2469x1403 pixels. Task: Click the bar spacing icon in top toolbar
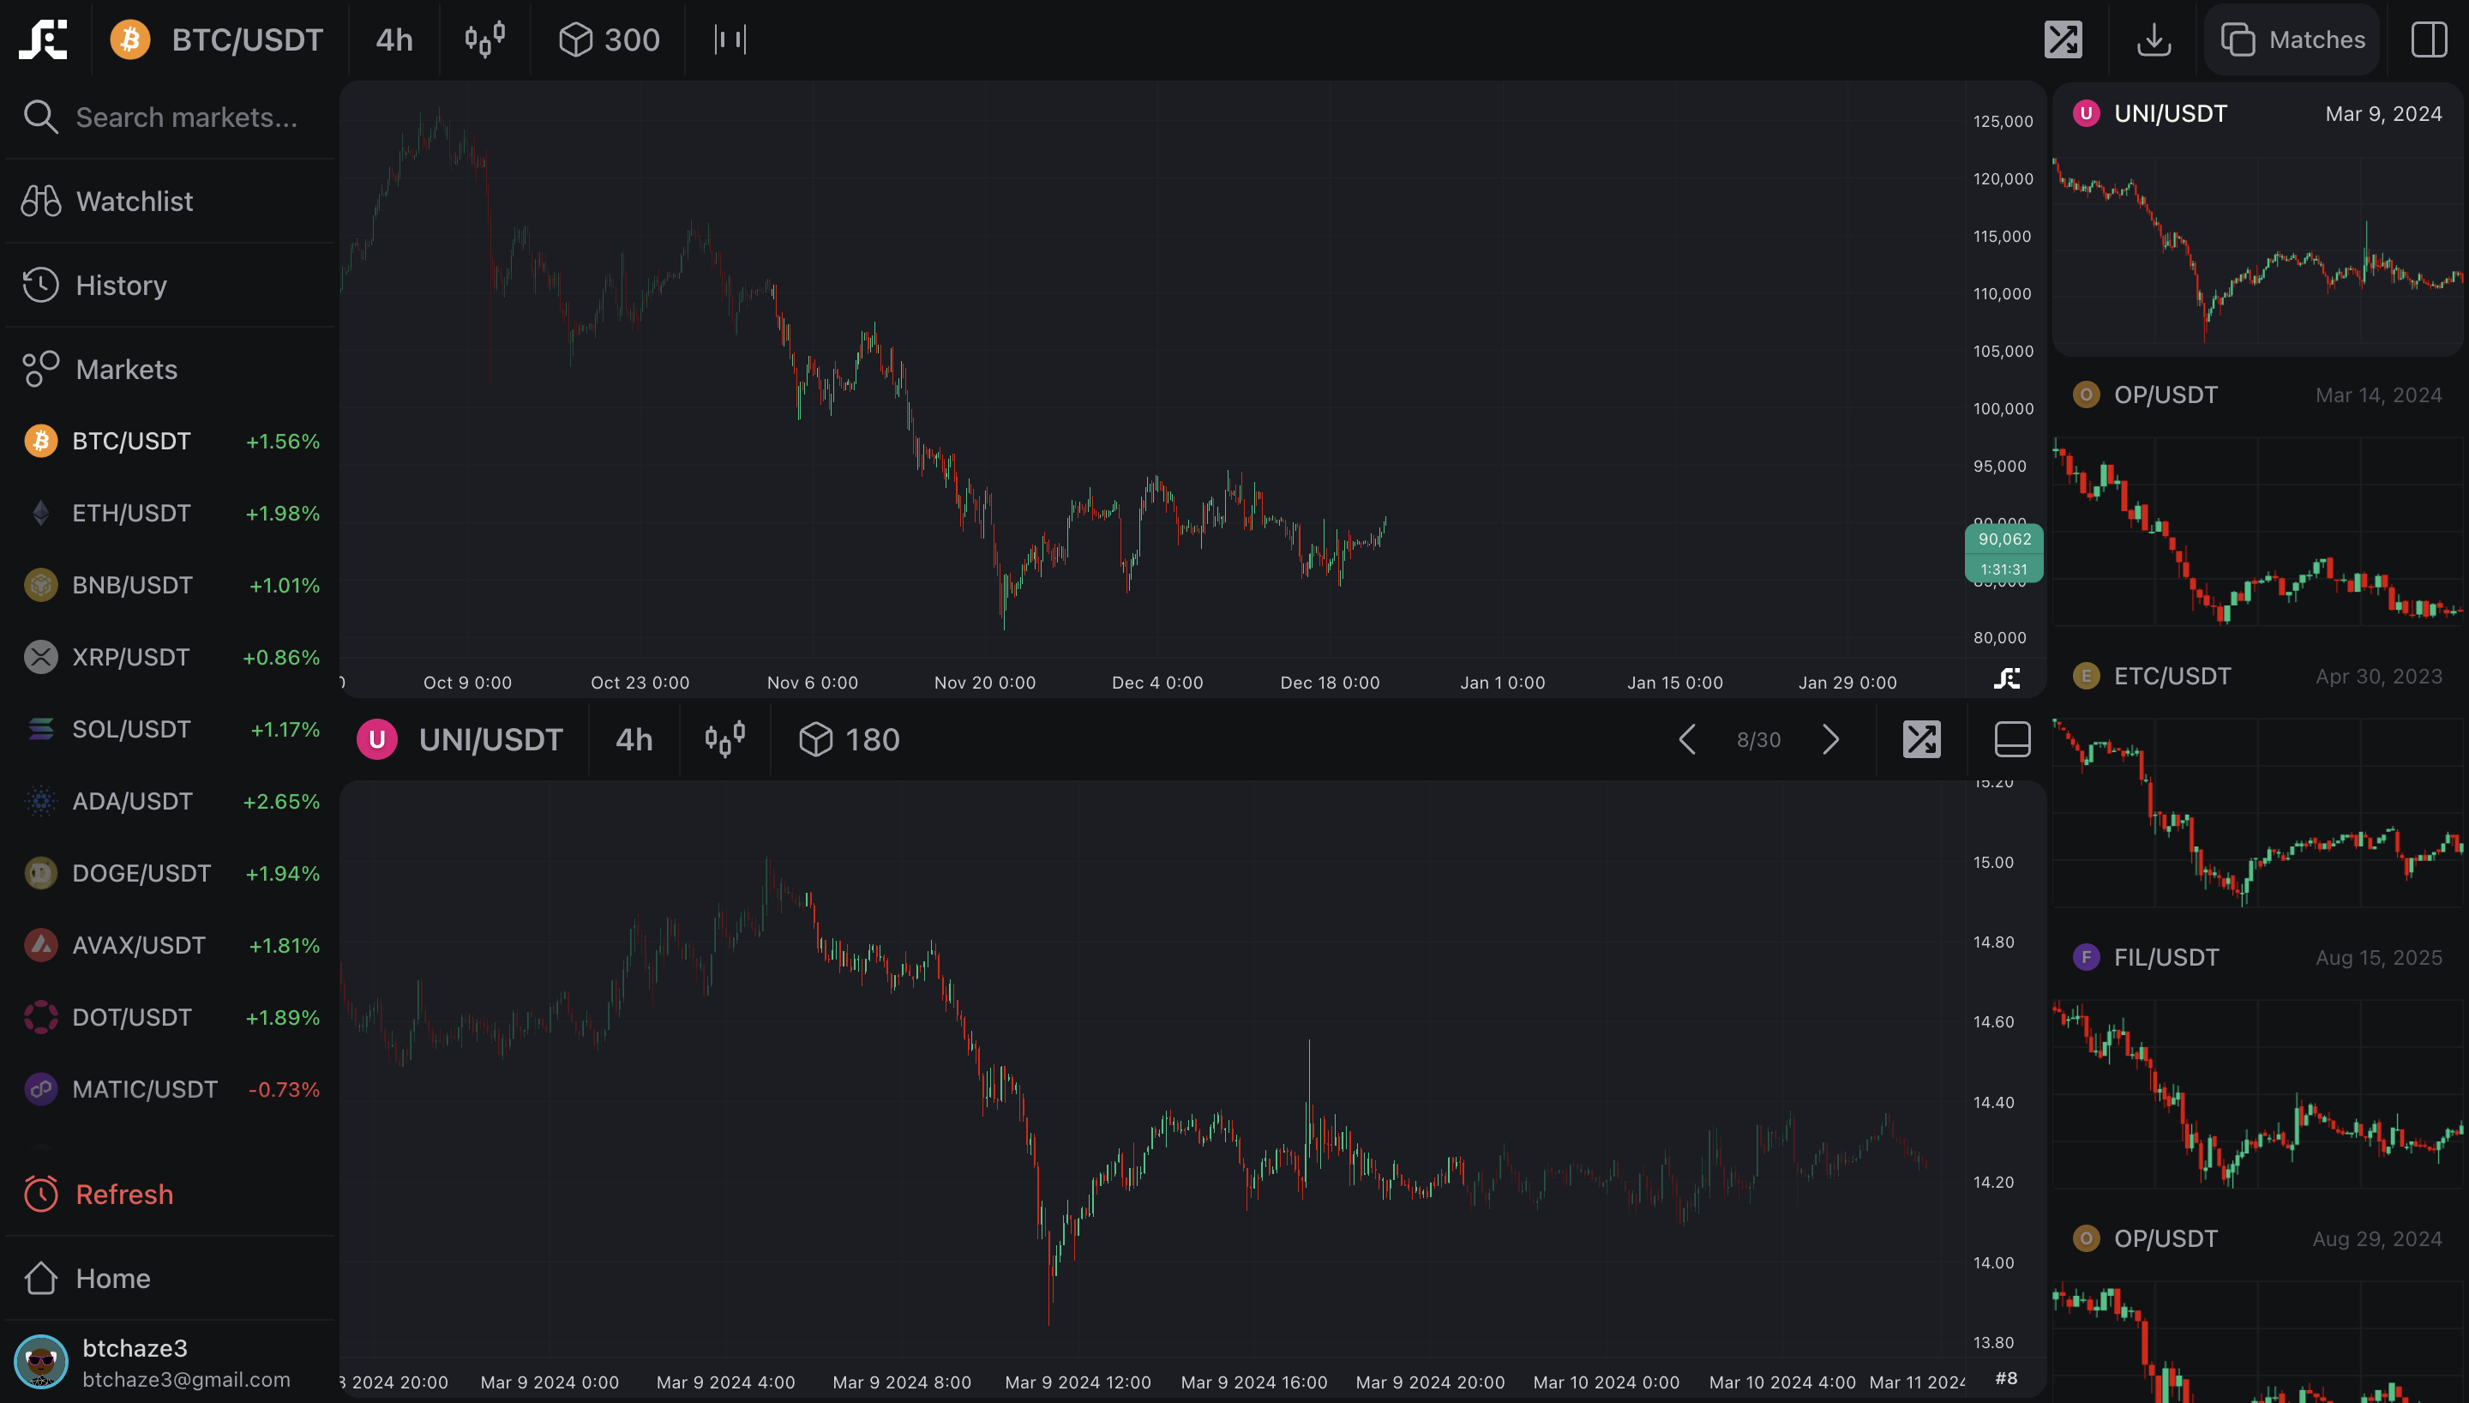click(730, 39)
